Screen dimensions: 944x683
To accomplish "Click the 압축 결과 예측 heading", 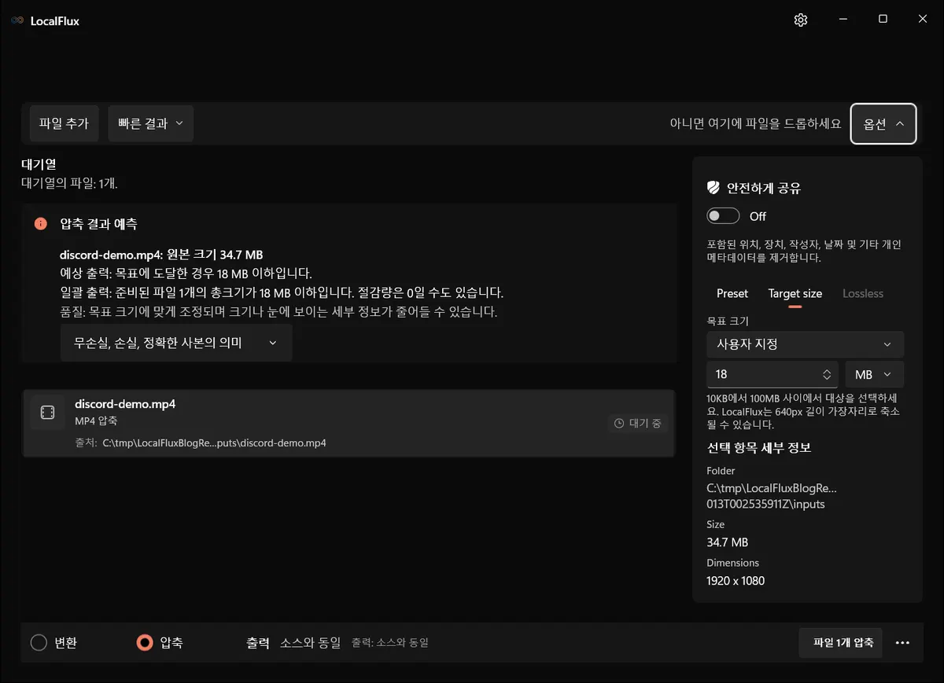I will click(x=98, y=224).
